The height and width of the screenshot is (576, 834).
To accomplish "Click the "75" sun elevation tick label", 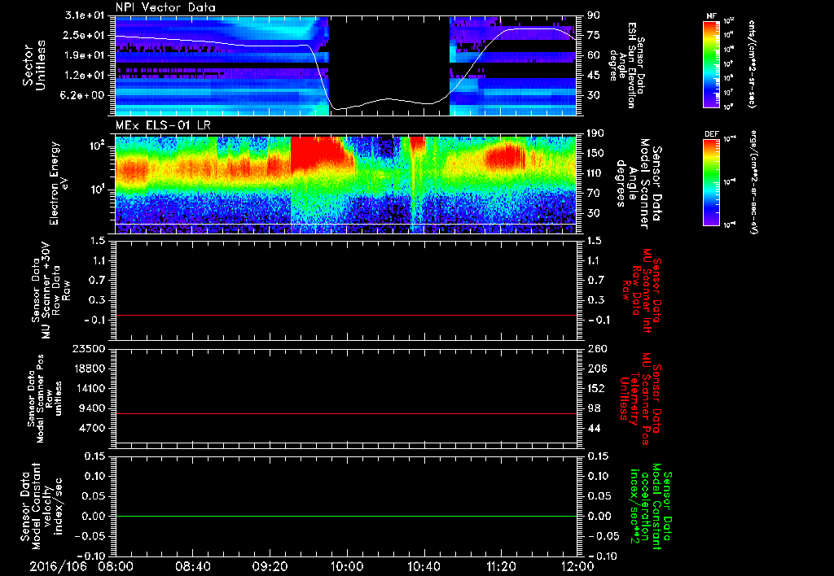I will (594, 35).
